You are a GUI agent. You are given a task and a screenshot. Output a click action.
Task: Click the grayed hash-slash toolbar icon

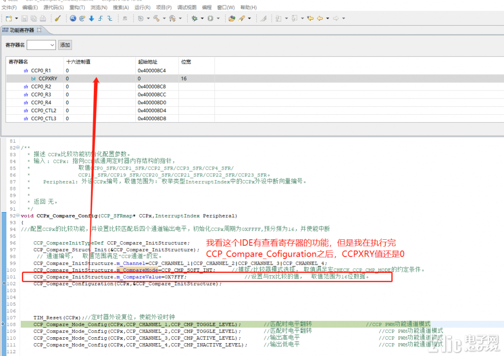point(125,19)
